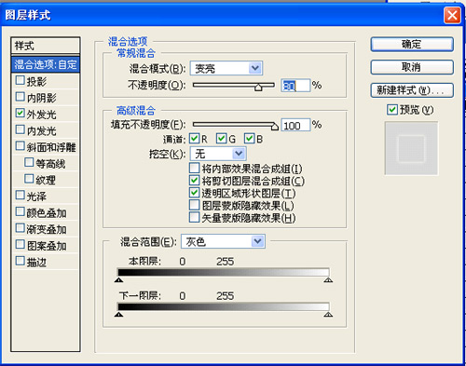
Task: Select 混合选项:自定 in styles list
Action: point(46,64)
